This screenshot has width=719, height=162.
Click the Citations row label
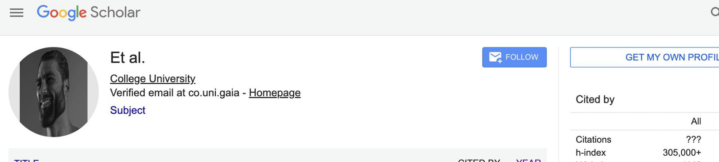coord(594,140)
